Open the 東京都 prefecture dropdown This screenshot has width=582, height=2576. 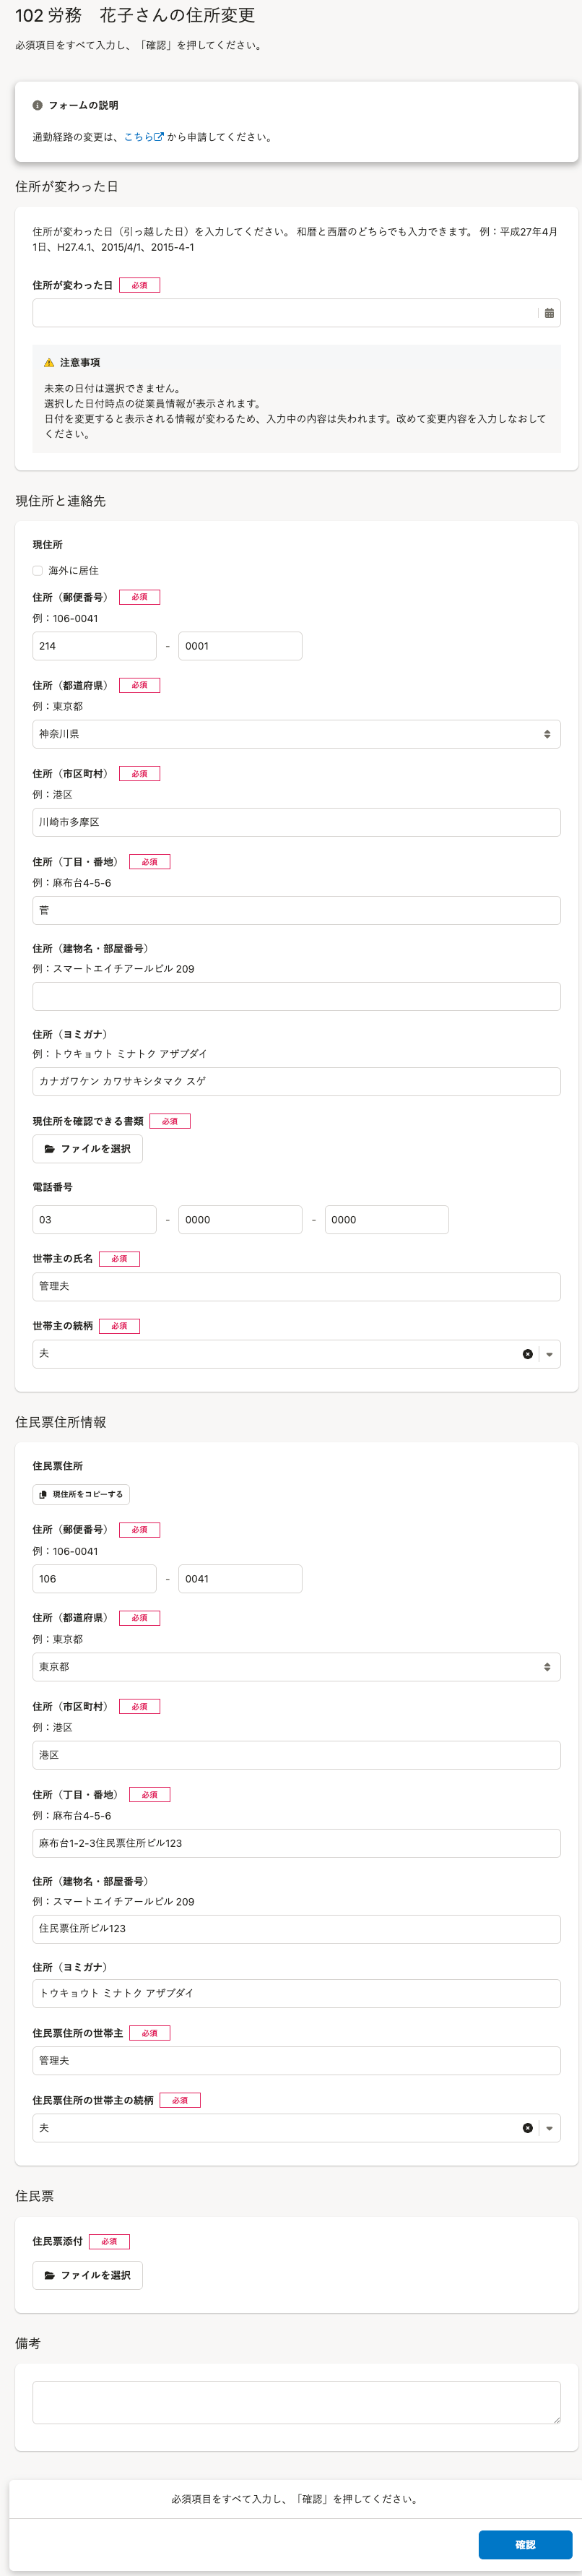pos(296,1667)
